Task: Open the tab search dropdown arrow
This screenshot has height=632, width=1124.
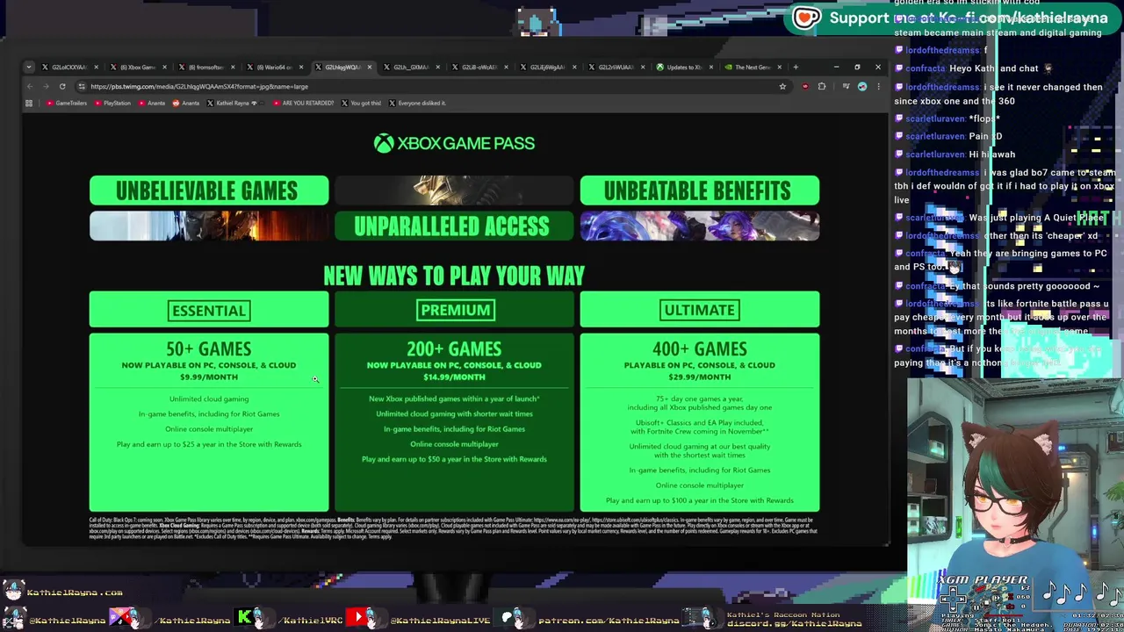Action: tap(29, 67)
